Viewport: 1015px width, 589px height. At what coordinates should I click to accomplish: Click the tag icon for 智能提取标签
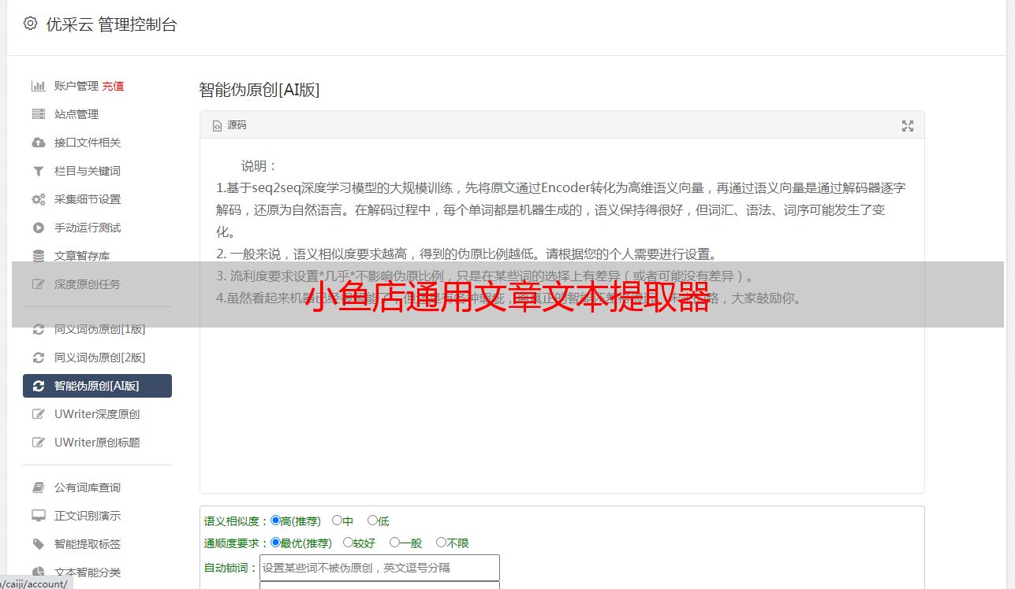tap(38, 544)
